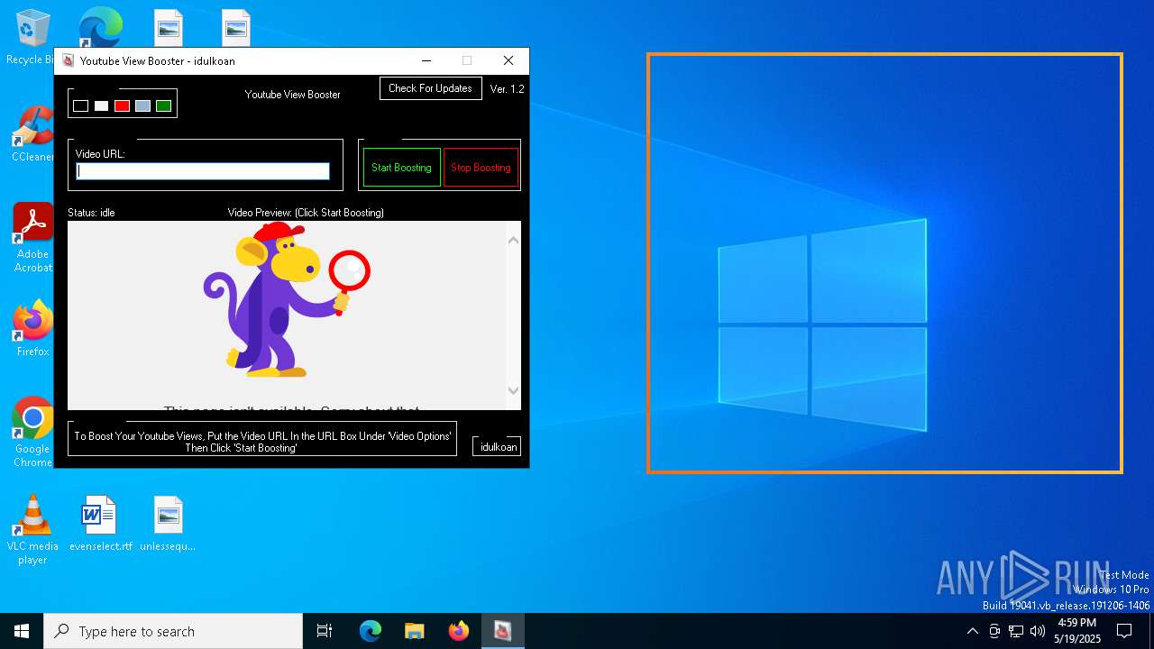Click the video preview scroll down arrow
This screenshot has height=649, width=1154.
pyautogui.click(x=513, y=390)
